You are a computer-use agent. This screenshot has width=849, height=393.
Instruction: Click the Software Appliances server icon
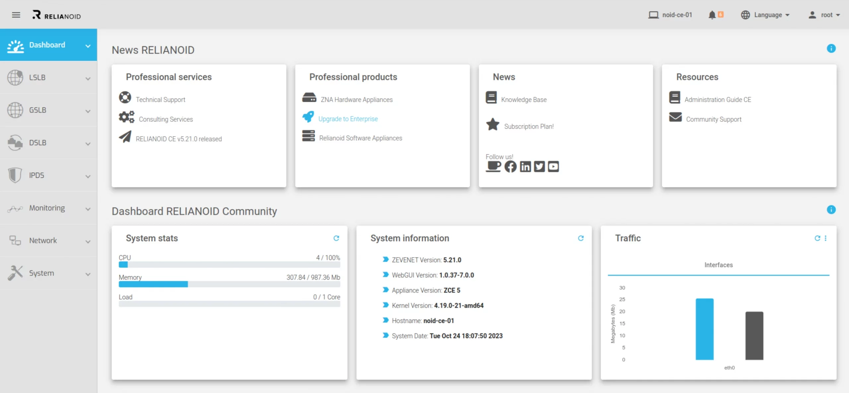[308, 136]
